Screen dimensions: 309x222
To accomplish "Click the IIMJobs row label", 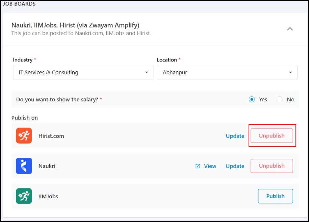I will [48, 196].
